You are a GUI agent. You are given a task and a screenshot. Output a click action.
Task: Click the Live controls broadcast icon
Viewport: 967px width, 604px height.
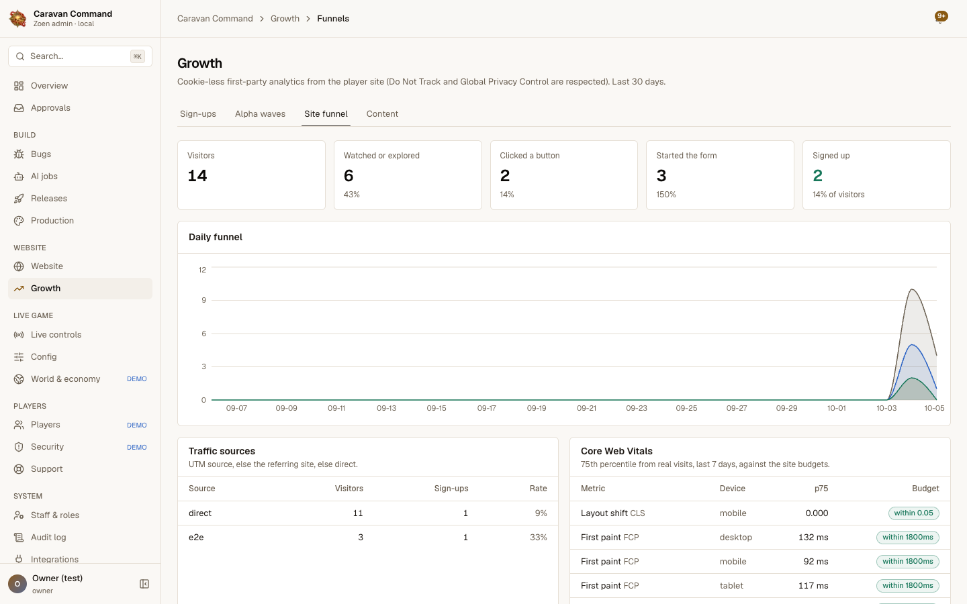[x=19, y=335]
